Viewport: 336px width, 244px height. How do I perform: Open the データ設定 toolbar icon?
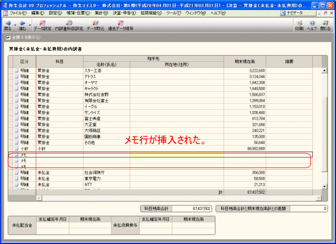[43, 23]
